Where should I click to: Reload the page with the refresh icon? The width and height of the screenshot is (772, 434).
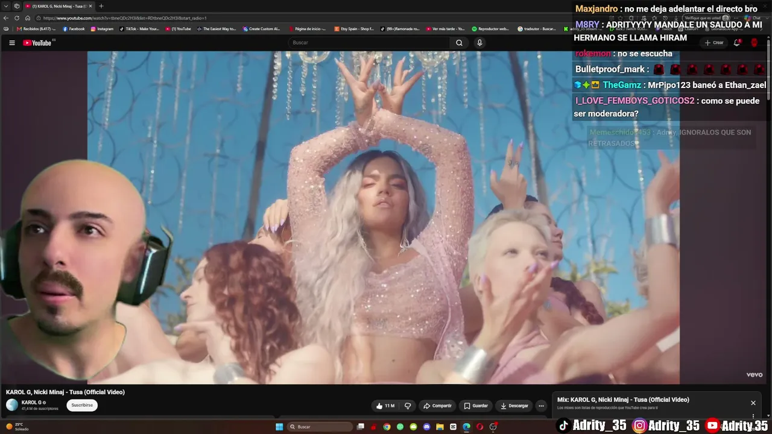point(17,18)
